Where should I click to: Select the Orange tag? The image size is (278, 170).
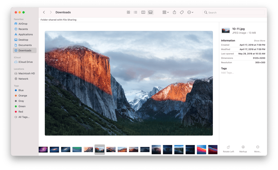click(25, 96)
